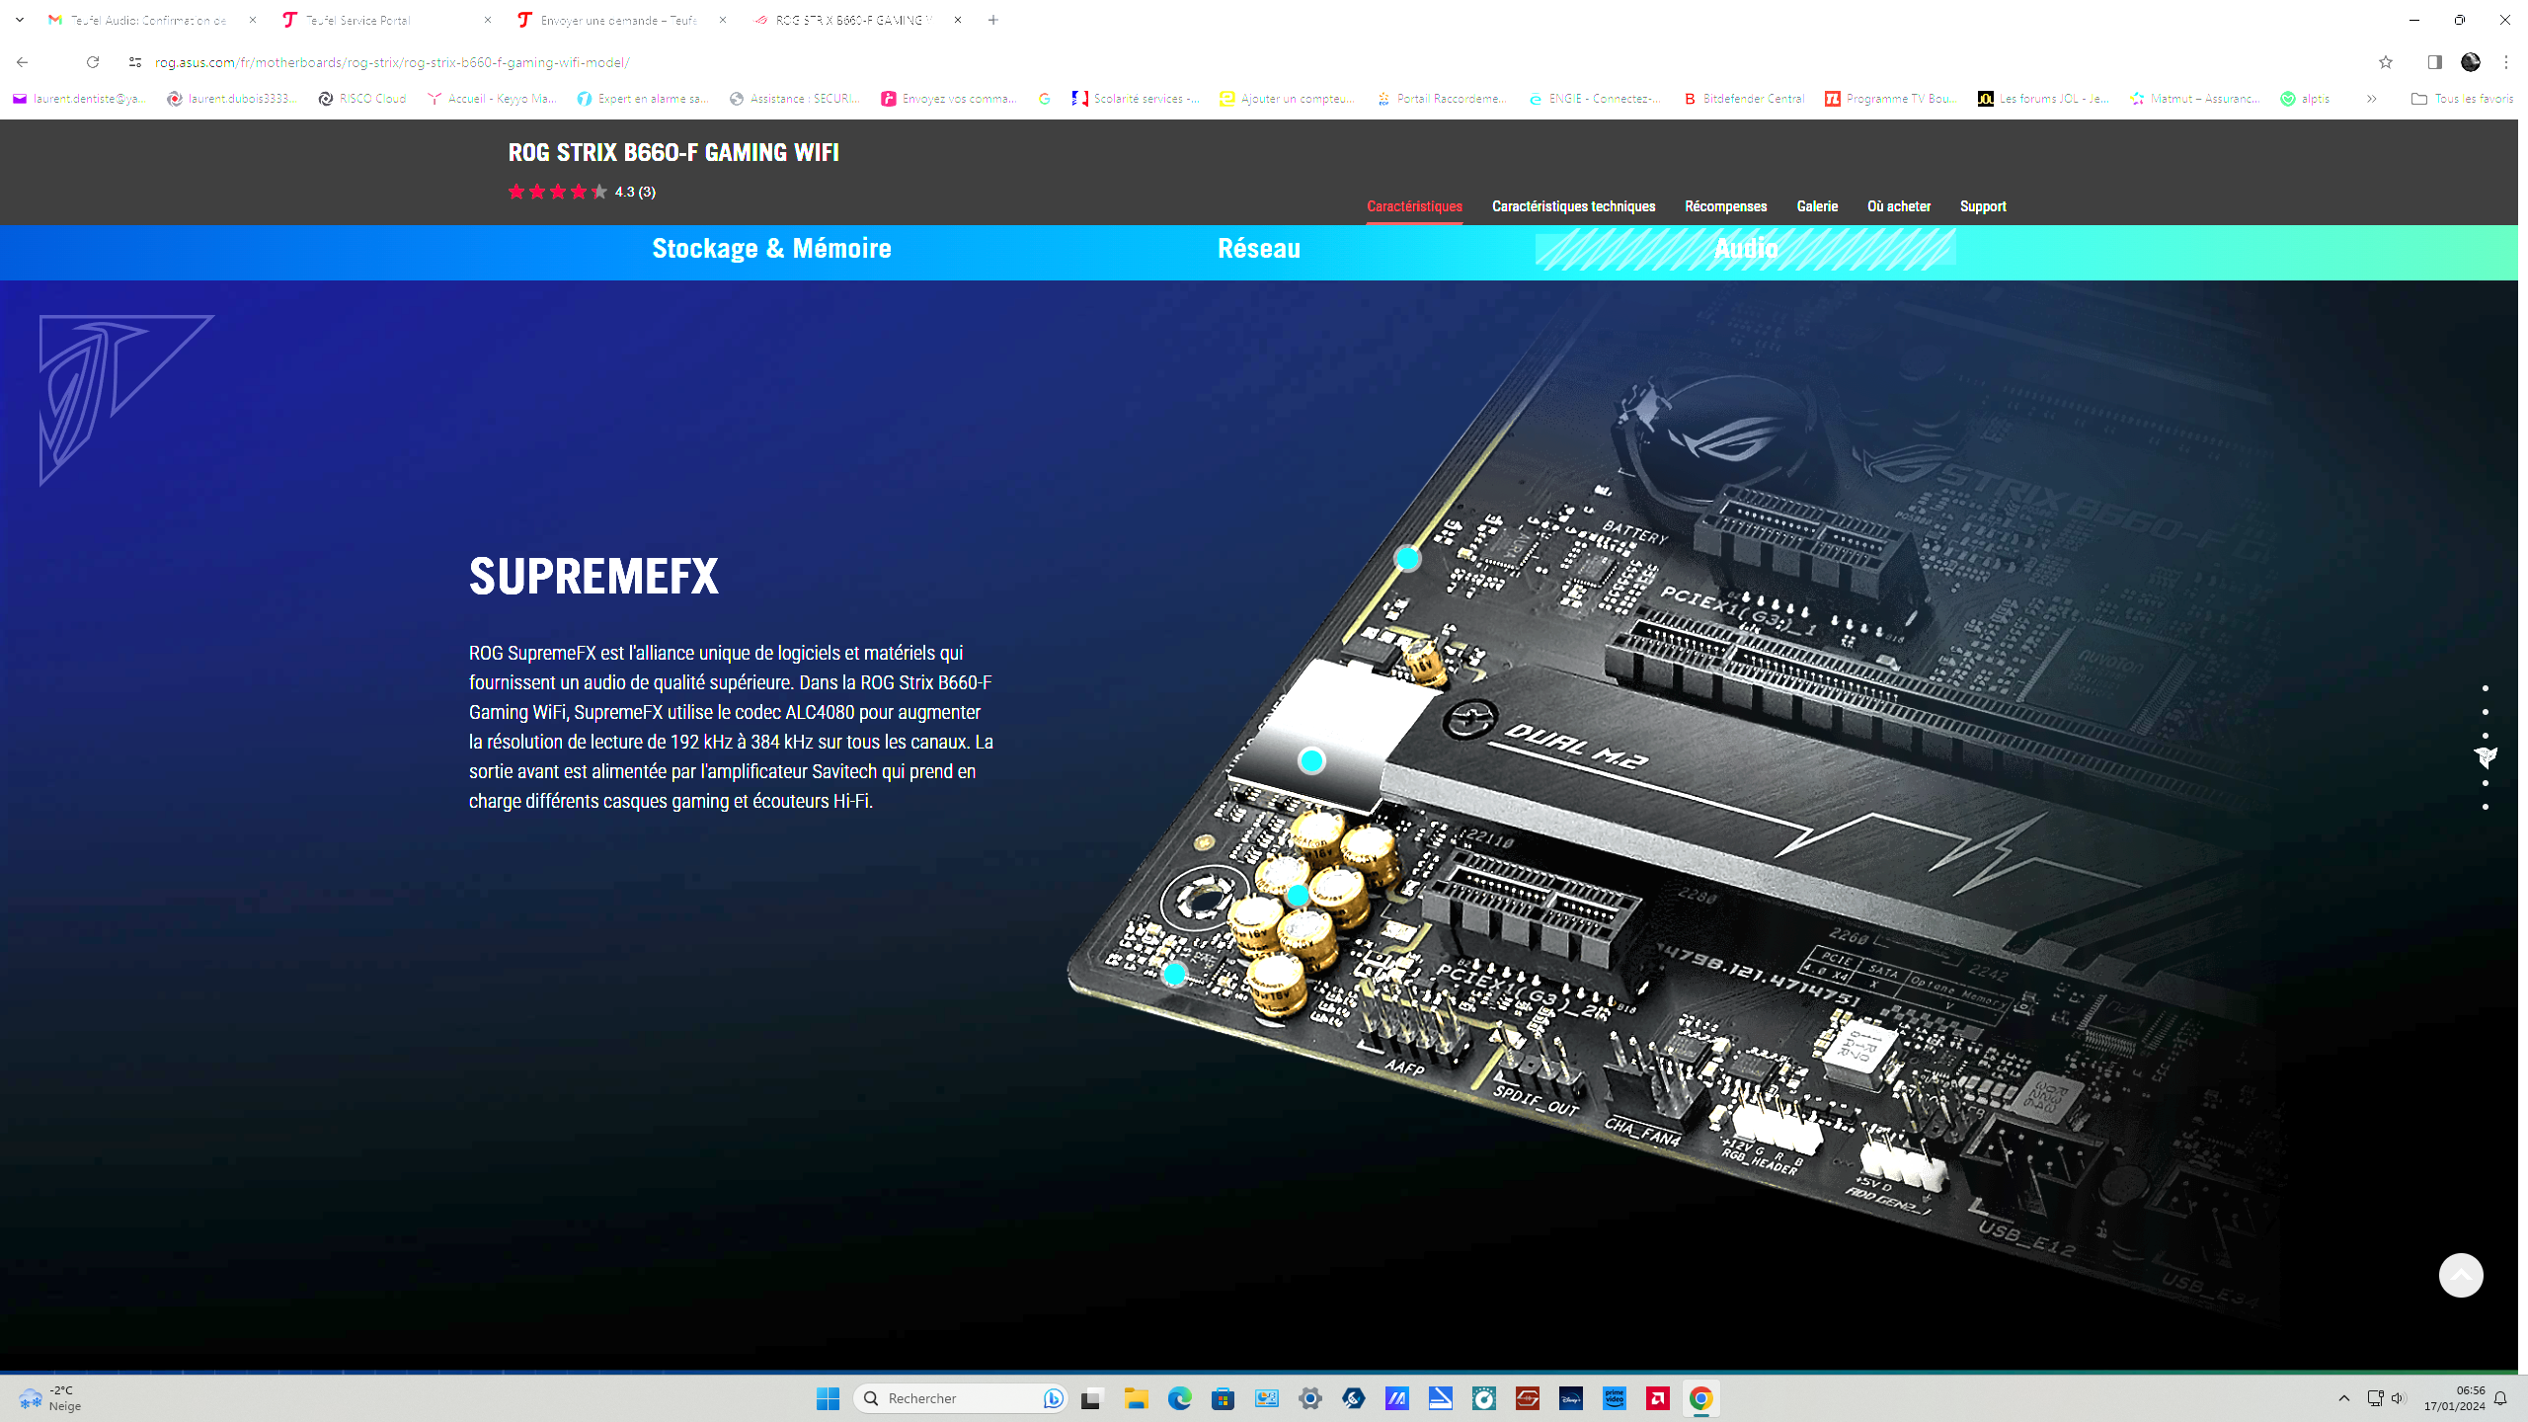Click the cyan hotspot among the gold capacitors
This screenshot has width=2528, height=1422.
[x=1298, y=896]
